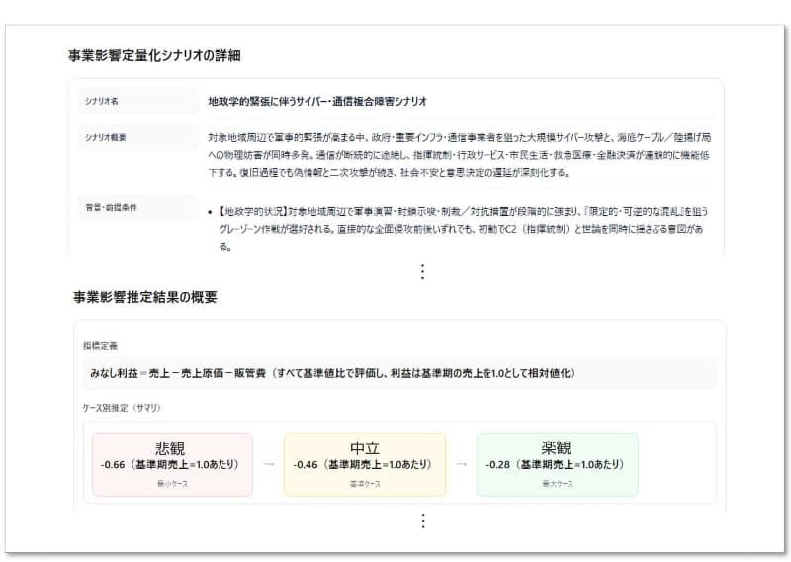Click the scenario title 地政学的緊張に伴うサイバー・通信複合障害シナリオ
Viewport: 791px width, 562px height.
[317, 101]
